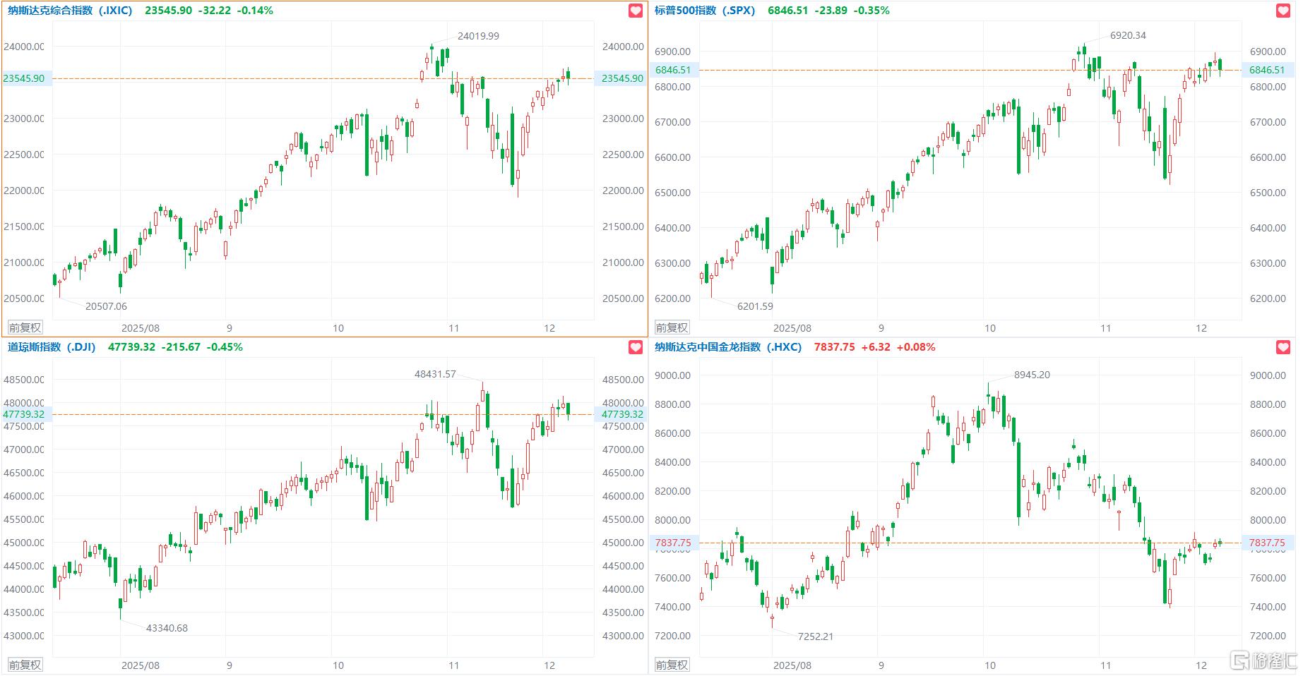Click the 43340.68 low marker on Dow chart
Screen dimensions: 1303x676
coord(167,628)
